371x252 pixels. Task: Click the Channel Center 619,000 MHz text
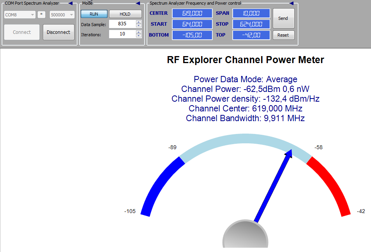tap(246, 109)
